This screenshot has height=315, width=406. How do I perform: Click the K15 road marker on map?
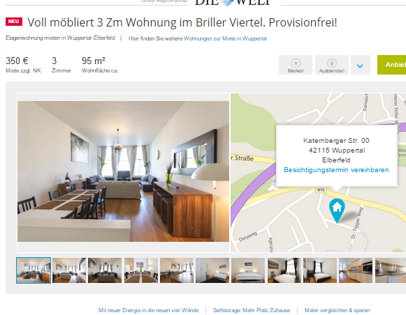(x=321, y=190)
